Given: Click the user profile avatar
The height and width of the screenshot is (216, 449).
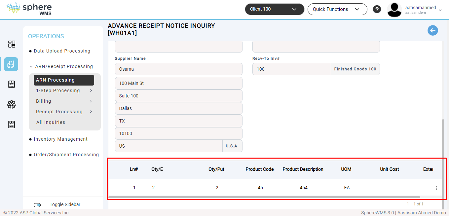Looking at the screenshot, I should (x=394, y=10).
